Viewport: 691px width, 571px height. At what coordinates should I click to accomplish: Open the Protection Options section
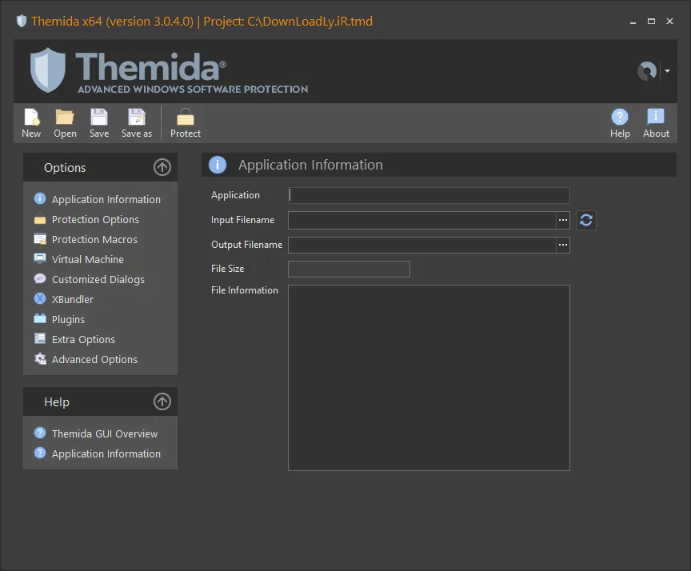95,219
